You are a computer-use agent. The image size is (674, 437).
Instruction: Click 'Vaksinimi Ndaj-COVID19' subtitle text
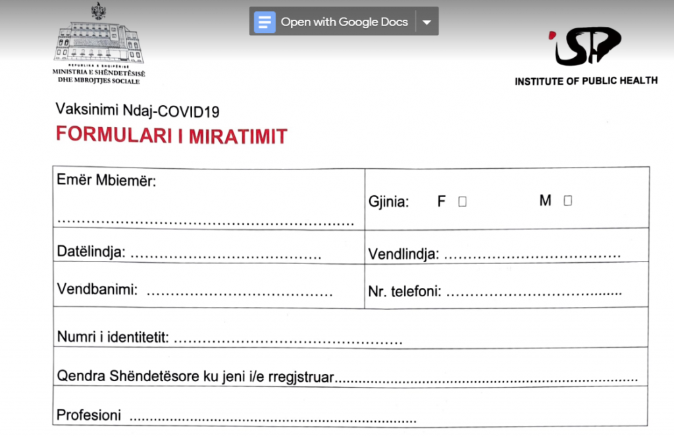(138, 110)
